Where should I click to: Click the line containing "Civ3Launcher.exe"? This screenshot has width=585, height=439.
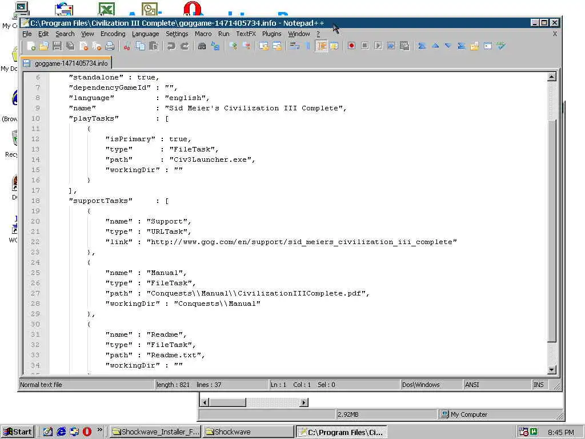181,159
